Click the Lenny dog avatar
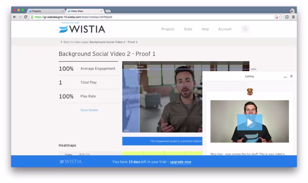 pos(250,91)
